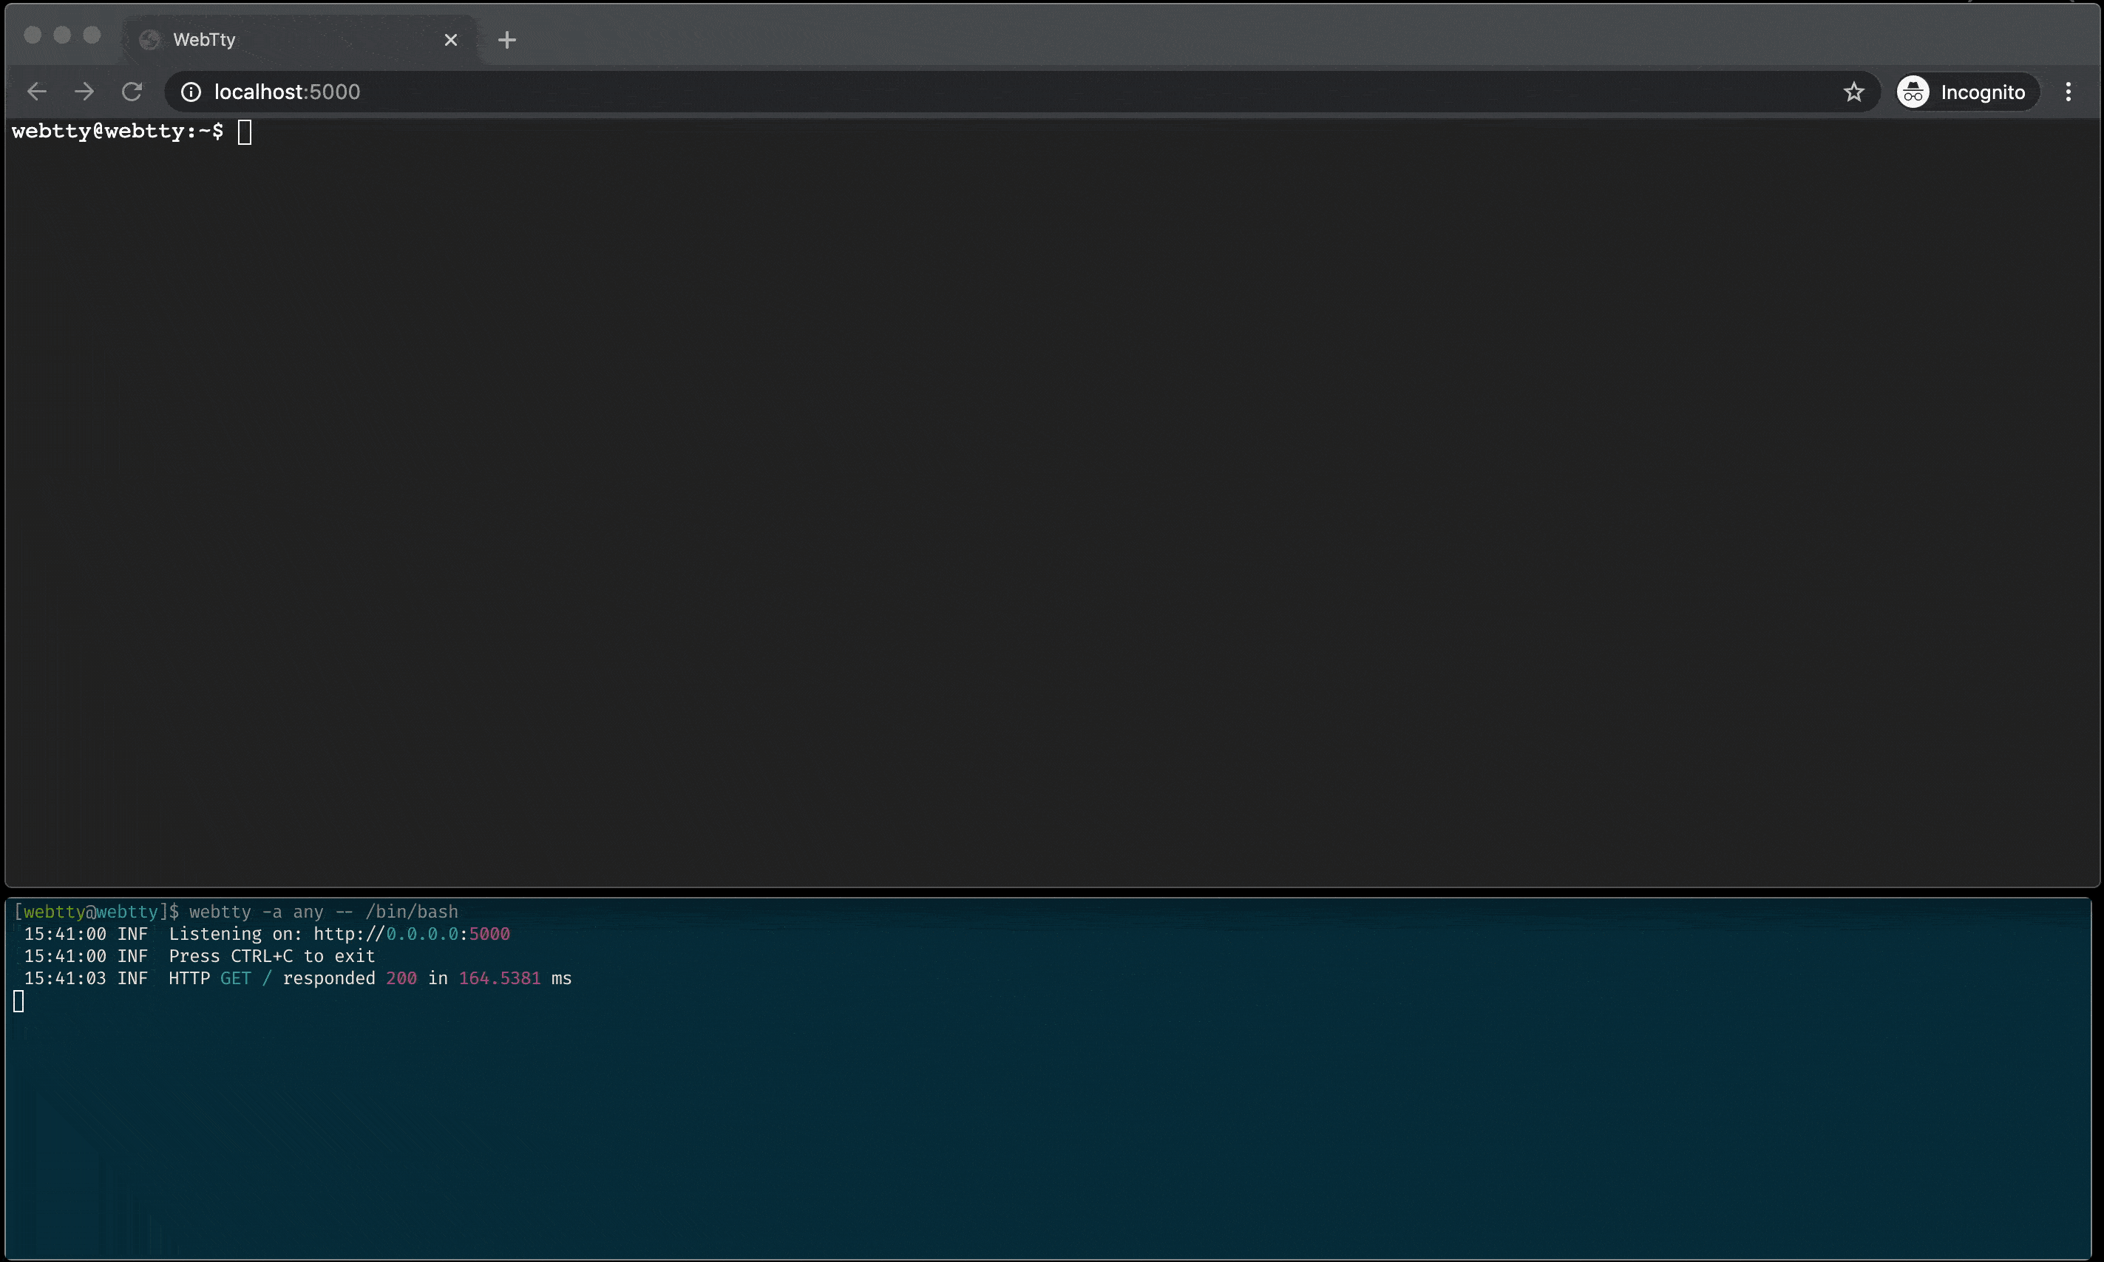Open a new tab with plus button
Screen dimensions: 2104x1262
click(x=507, y=40)
